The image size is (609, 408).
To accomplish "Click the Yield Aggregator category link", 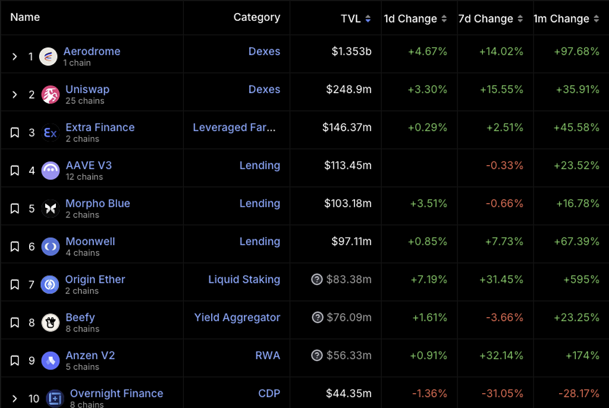I will point(237,317).
